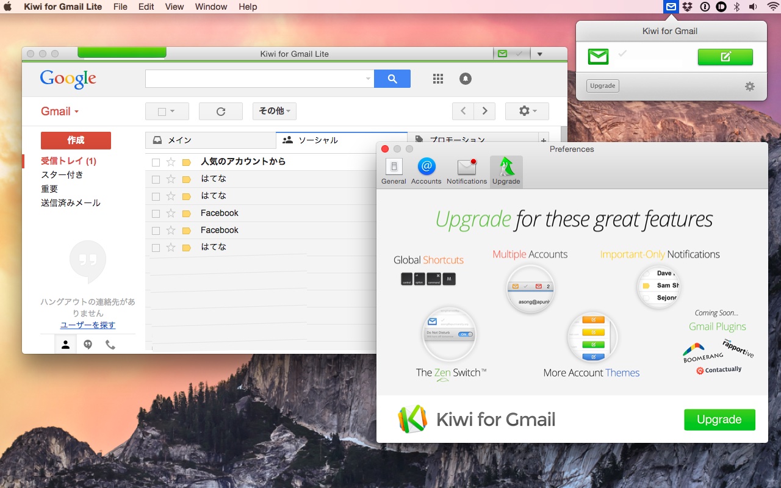
Task: Click the small Upgrade button in the Kiwi popover
Action: tap(603, 86)
